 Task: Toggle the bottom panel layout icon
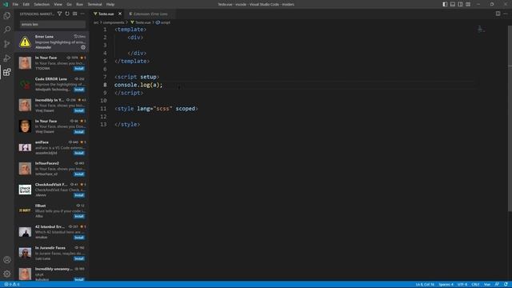[x=453, y=4]
